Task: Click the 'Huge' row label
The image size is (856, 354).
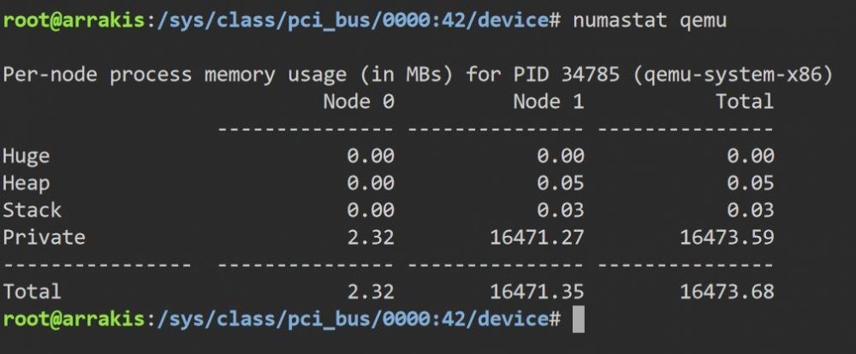Action: pyautogui.click(x=27, y=156)
